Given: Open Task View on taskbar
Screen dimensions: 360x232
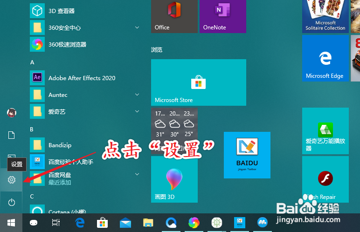Looking at the screenshot, I should pos(56,223).
